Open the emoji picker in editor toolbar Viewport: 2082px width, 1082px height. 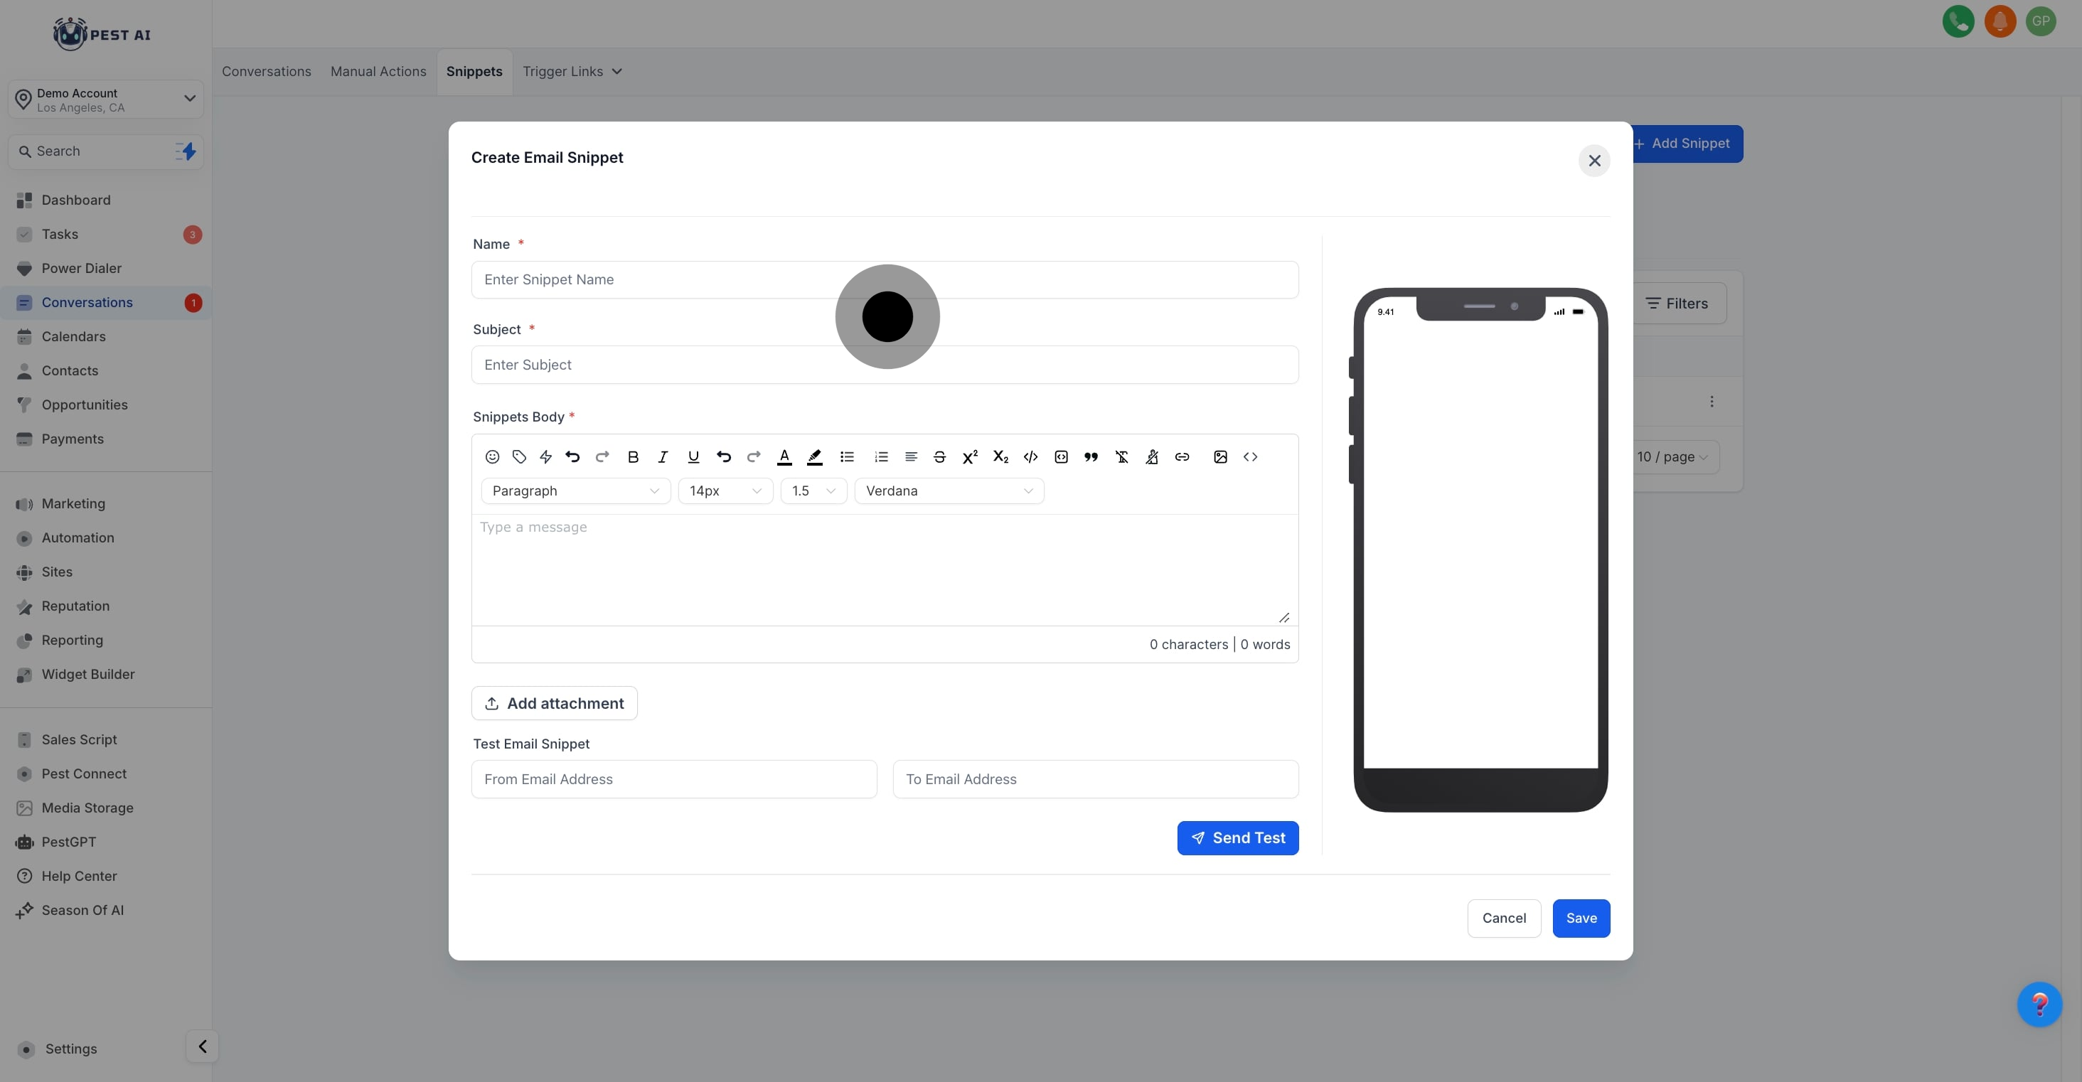(x=491, y=456)
